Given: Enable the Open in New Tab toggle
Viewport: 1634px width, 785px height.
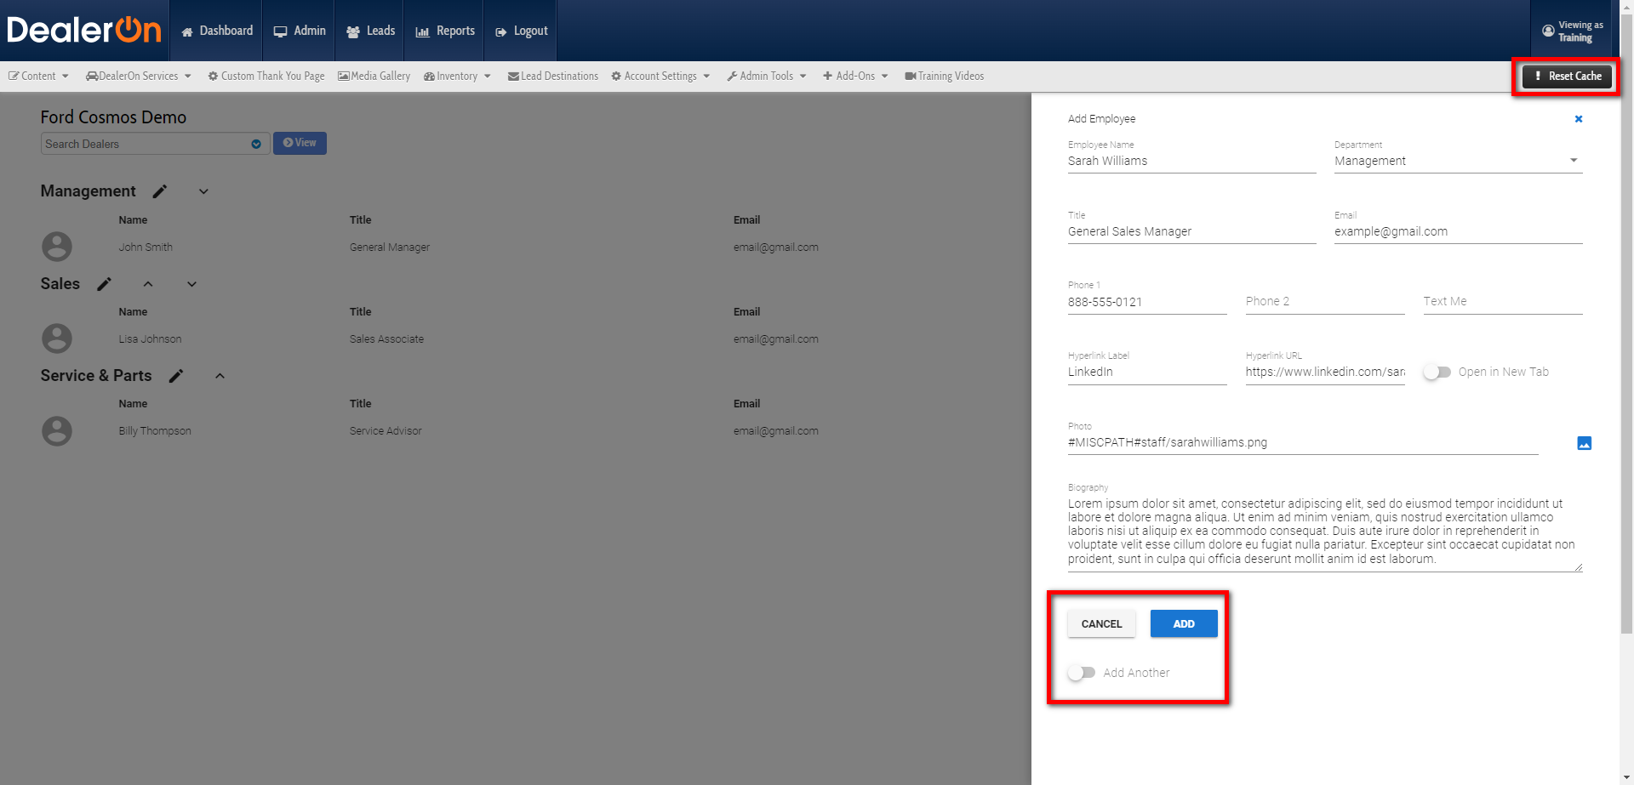Looking at the screenshot, I should 1437,372.
